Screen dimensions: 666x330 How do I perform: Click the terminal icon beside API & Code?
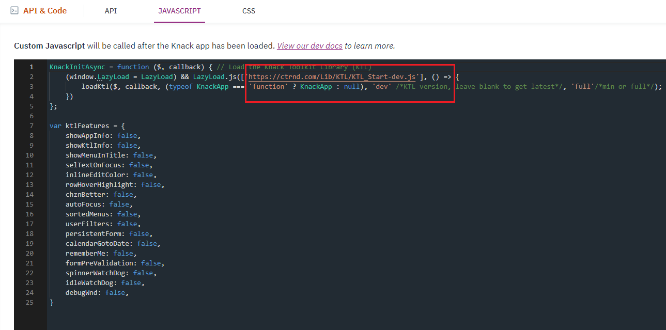point(14,10)
